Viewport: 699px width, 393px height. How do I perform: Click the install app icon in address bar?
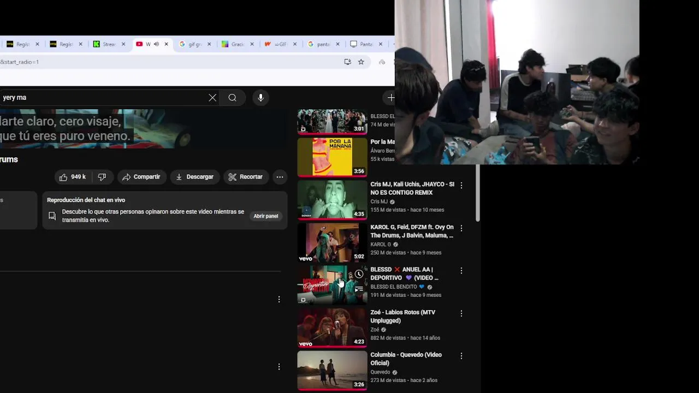347,62
